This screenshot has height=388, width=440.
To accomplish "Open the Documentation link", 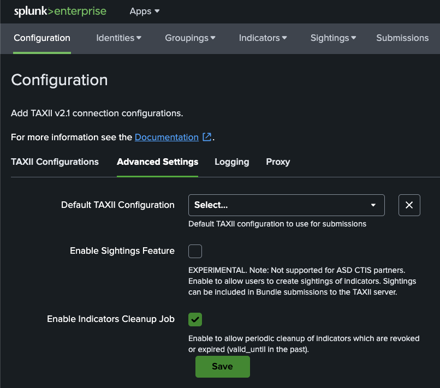I will pos(167,137).
